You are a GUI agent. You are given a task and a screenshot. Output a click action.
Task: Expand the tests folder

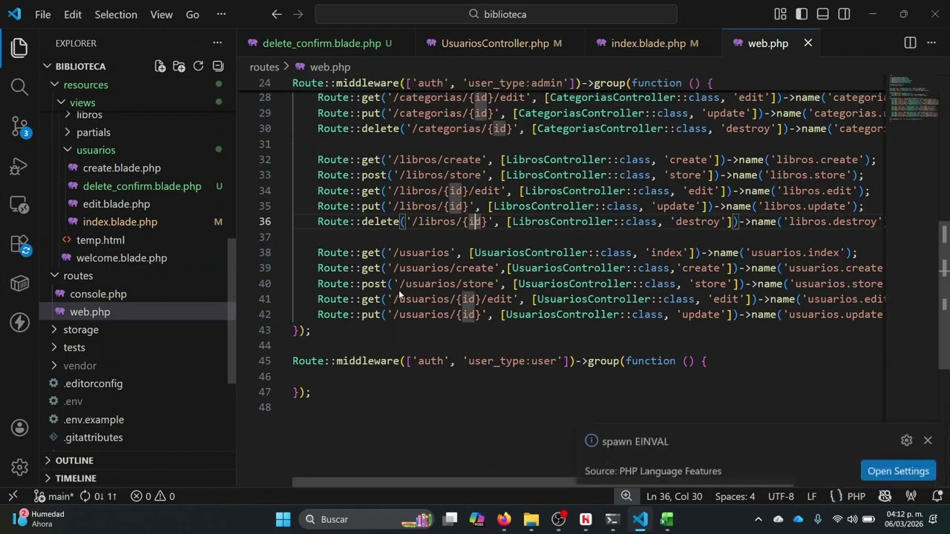pos(139,347)
